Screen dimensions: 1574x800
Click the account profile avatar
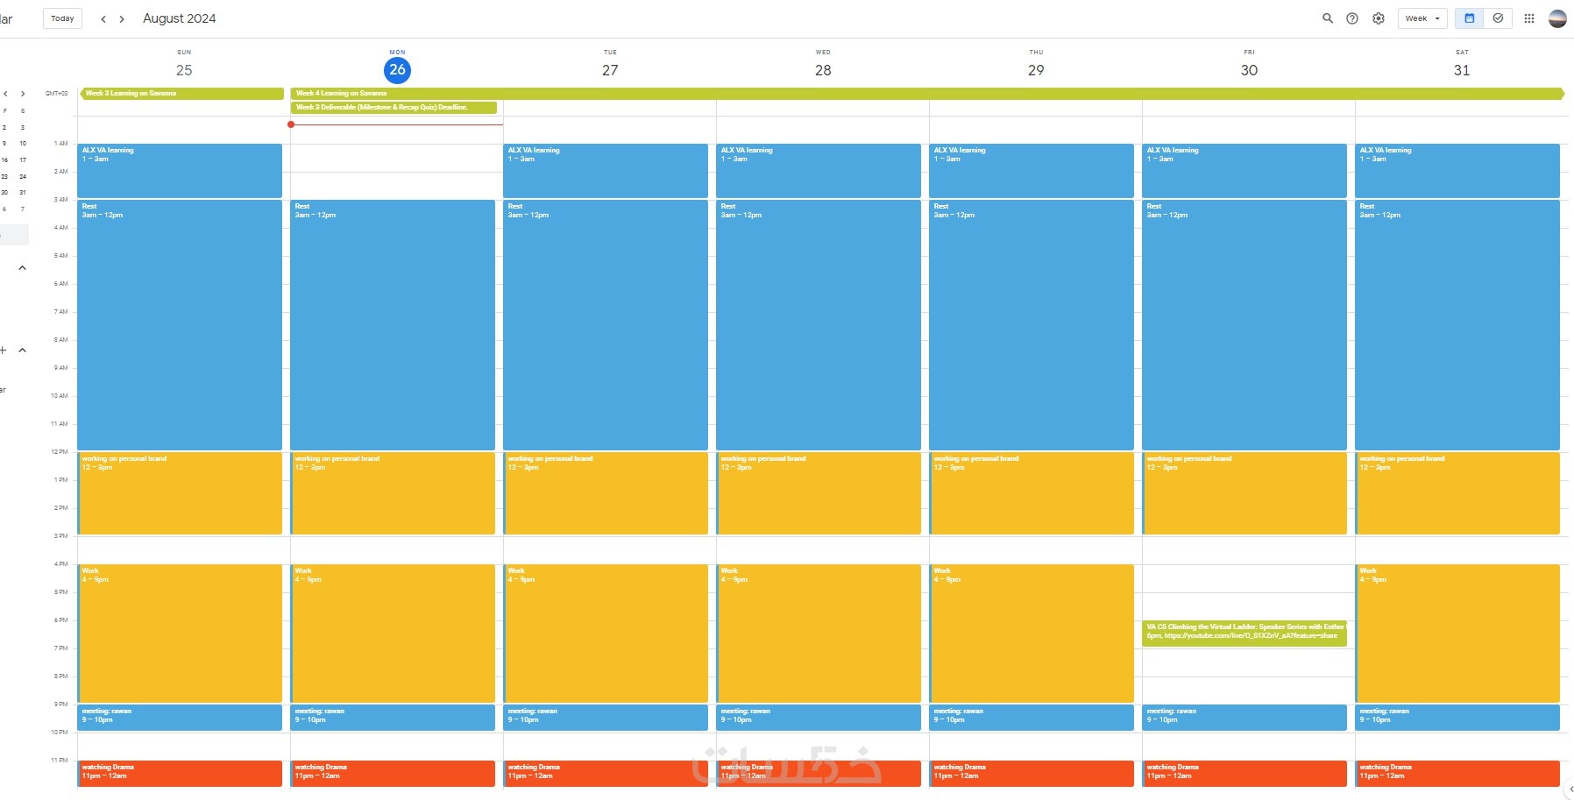(1557, 18)
